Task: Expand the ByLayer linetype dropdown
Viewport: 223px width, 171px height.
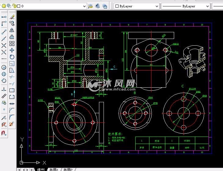Action: (207, 6)
